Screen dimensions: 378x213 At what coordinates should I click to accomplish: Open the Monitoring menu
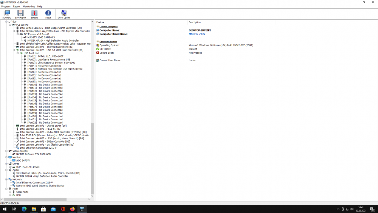(x=29, y=6)
